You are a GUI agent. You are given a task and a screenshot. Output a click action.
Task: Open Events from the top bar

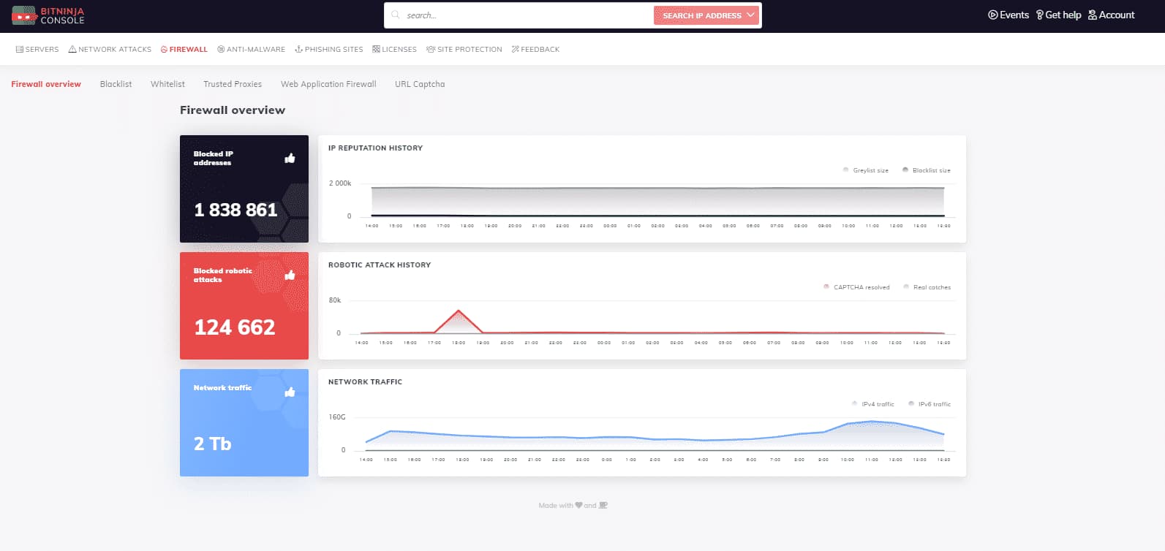[x=1008, y=15]
